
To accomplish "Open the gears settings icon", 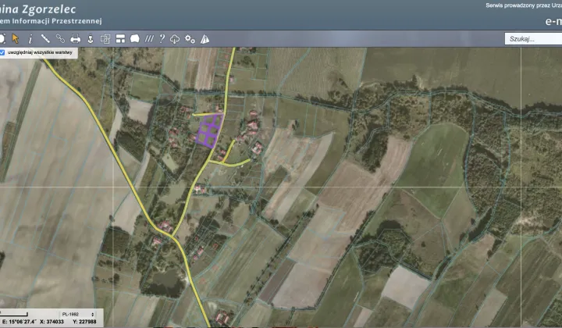I will tap(190, 39).
